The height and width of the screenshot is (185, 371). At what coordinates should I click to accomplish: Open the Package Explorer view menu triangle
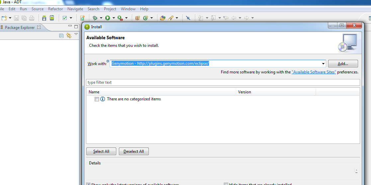(x=76, y=34)
